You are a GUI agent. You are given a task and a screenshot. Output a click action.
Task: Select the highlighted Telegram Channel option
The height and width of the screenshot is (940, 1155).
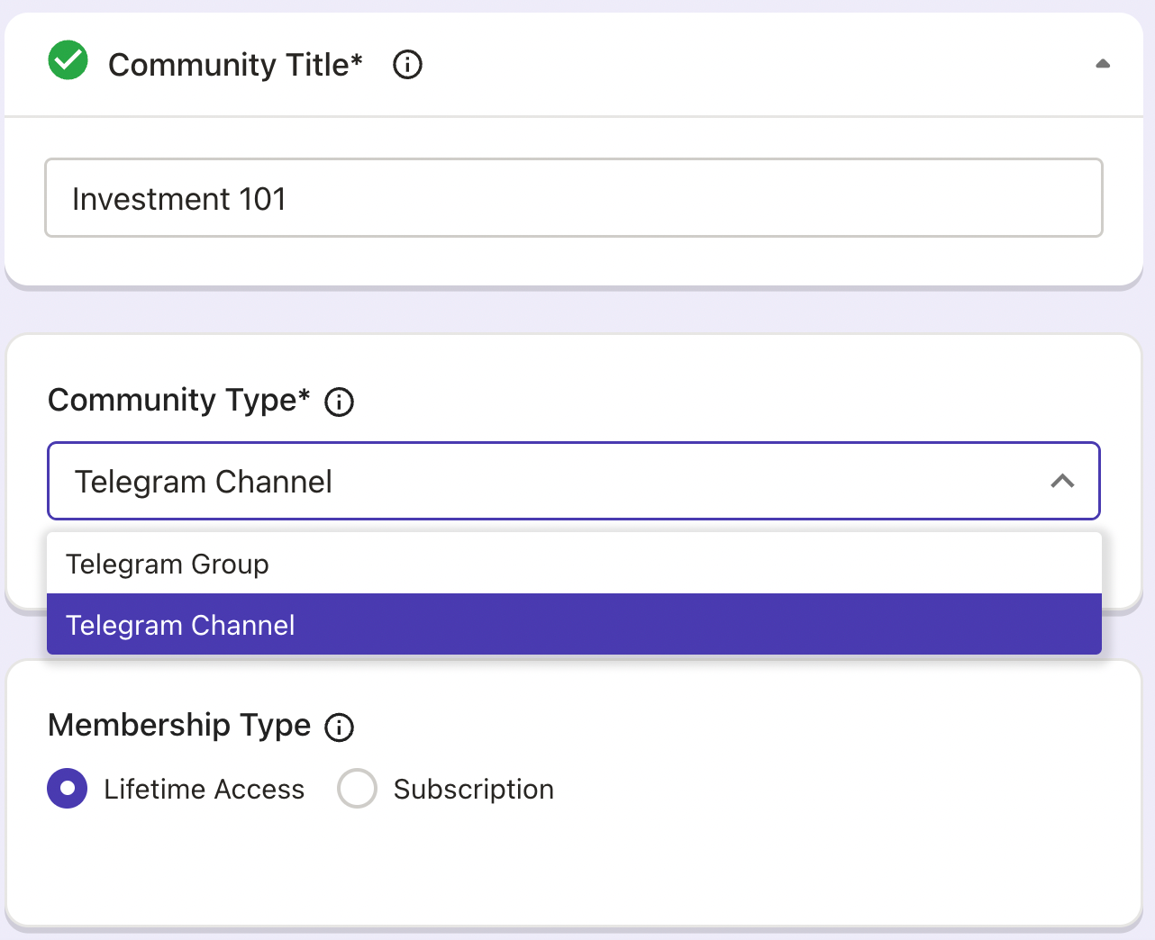point(180,624)
